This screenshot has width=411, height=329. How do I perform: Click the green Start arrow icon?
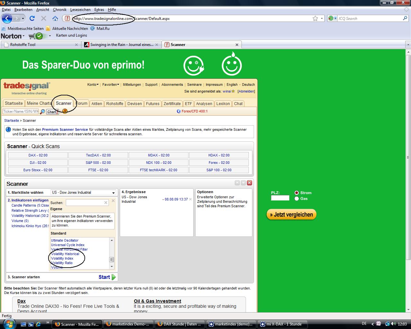tap(114, 277)
